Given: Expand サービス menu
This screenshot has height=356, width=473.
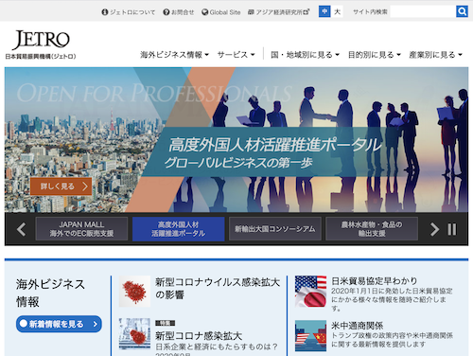Looking at the screenshot, I should tap(236, 55).
